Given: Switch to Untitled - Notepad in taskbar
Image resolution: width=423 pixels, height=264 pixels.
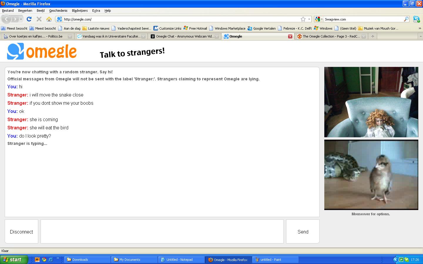Looking at the screenshot, I should pos(182,260).
